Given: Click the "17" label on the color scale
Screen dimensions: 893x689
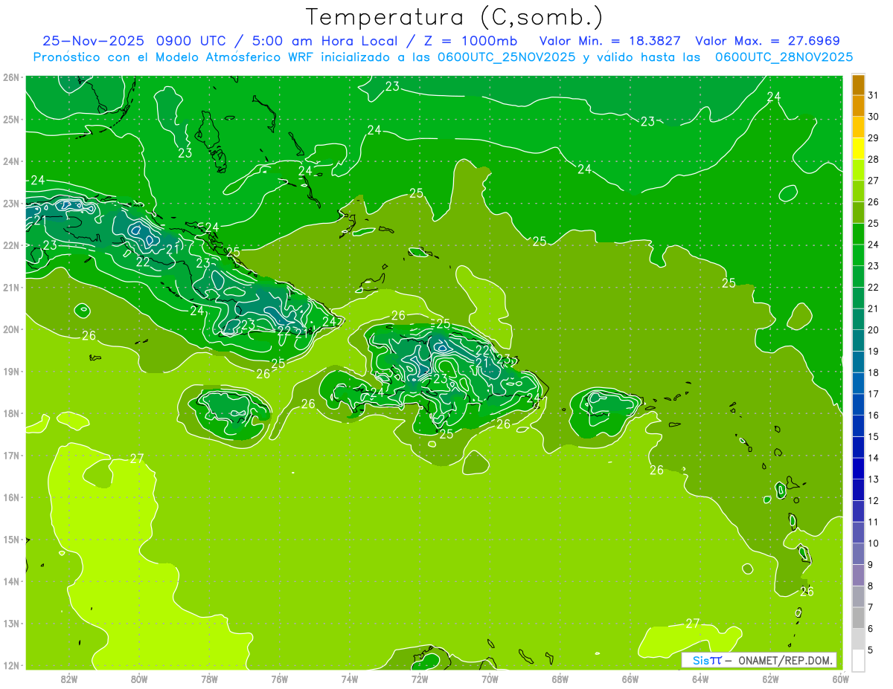Looking at the screenshot, I should [x=873, y=394].
